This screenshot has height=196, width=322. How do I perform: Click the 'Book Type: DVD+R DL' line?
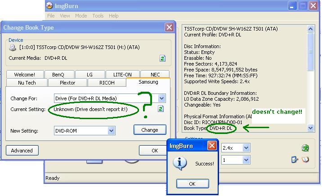[x=208, y=128]
